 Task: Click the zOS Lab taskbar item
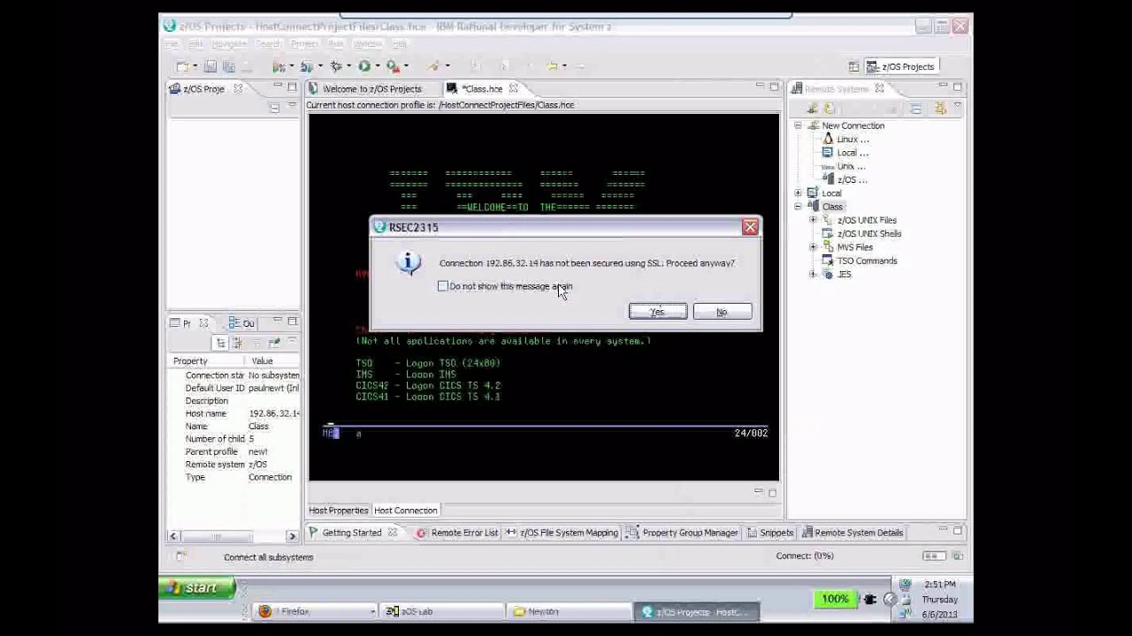tap(442, 611)
